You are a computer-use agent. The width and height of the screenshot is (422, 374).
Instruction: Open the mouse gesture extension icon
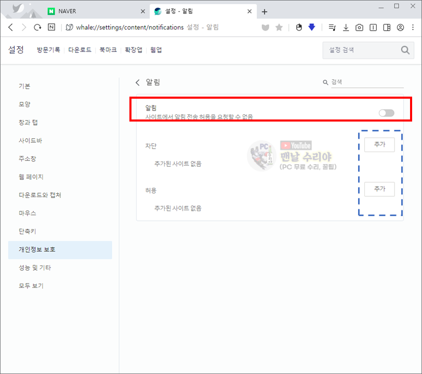pos(299,28)
